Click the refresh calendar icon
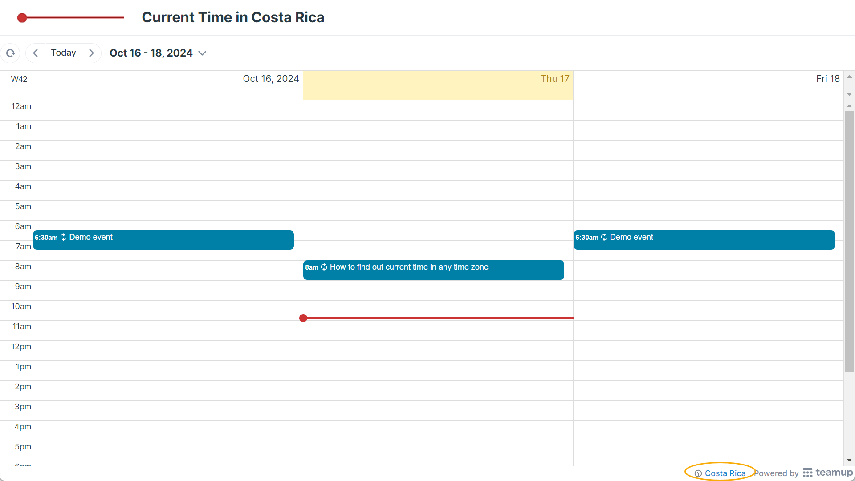Viewport: 855px width, 481px height. click(x=11, y=53)
